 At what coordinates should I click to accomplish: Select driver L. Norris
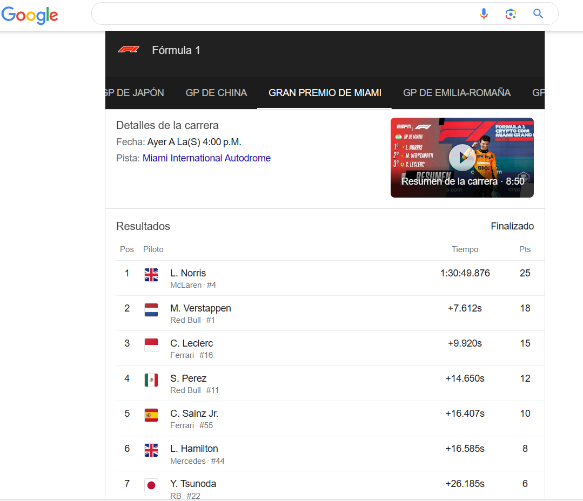click(188, 273)
